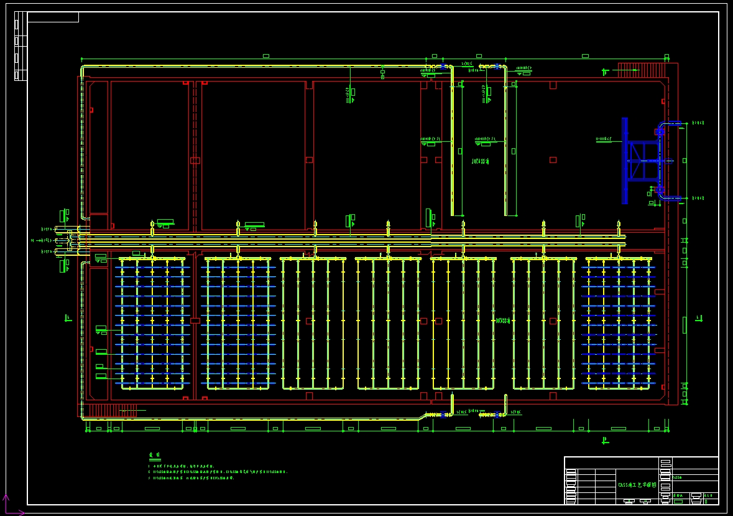The width and height of the screenshot is (733, 516).
Task: Select the blank rectangle at the frame's top-left corner
Action: pos(53,17)
